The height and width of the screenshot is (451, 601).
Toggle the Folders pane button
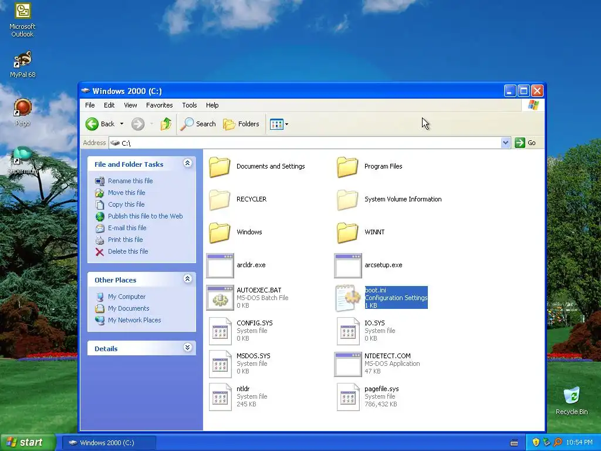pos(241,124)
